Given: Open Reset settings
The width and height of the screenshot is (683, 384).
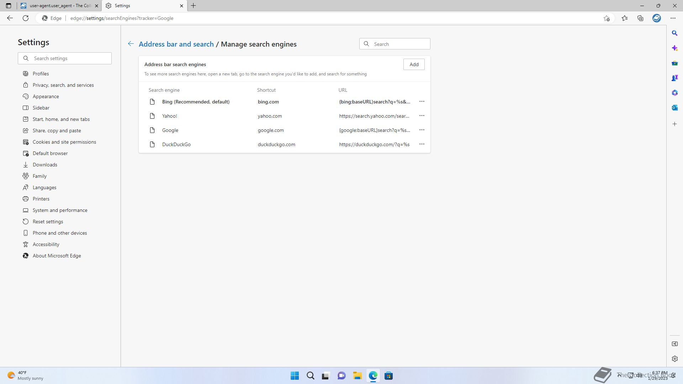Looking at the screenshot, I should tap(48, 222).
